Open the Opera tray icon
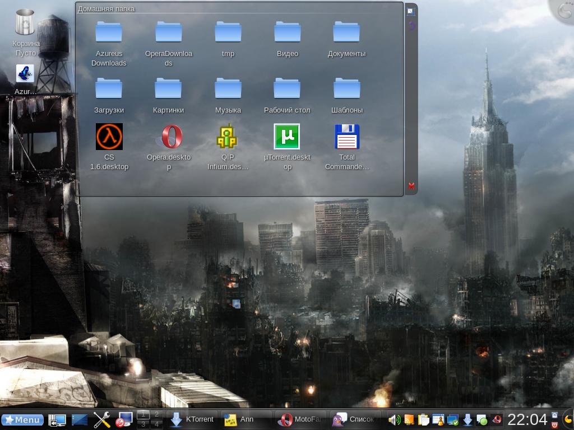The width and height of the screenshot is (574, 430). (497, 420)
